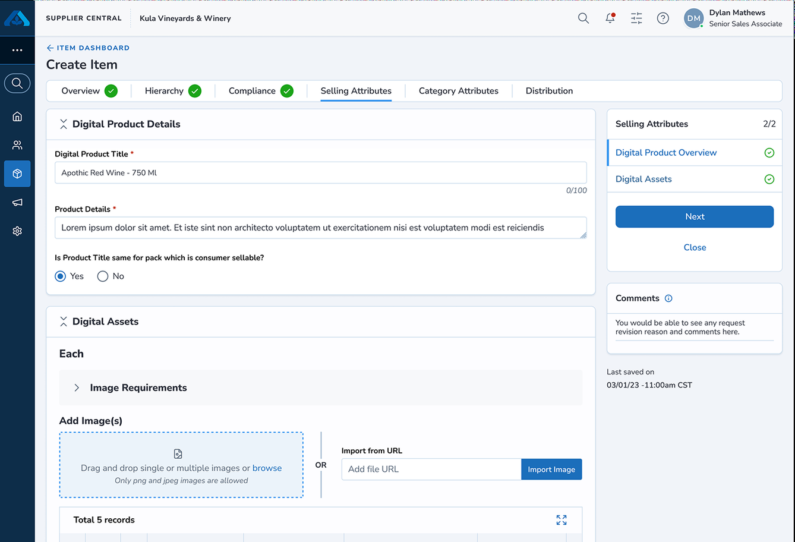
Task: Go back to Item Dashboard
Action: pos(88,48)
